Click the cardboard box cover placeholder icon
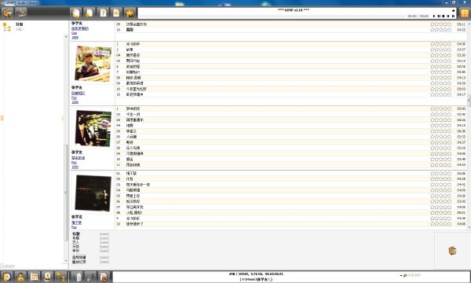 [x=452, y=251]
